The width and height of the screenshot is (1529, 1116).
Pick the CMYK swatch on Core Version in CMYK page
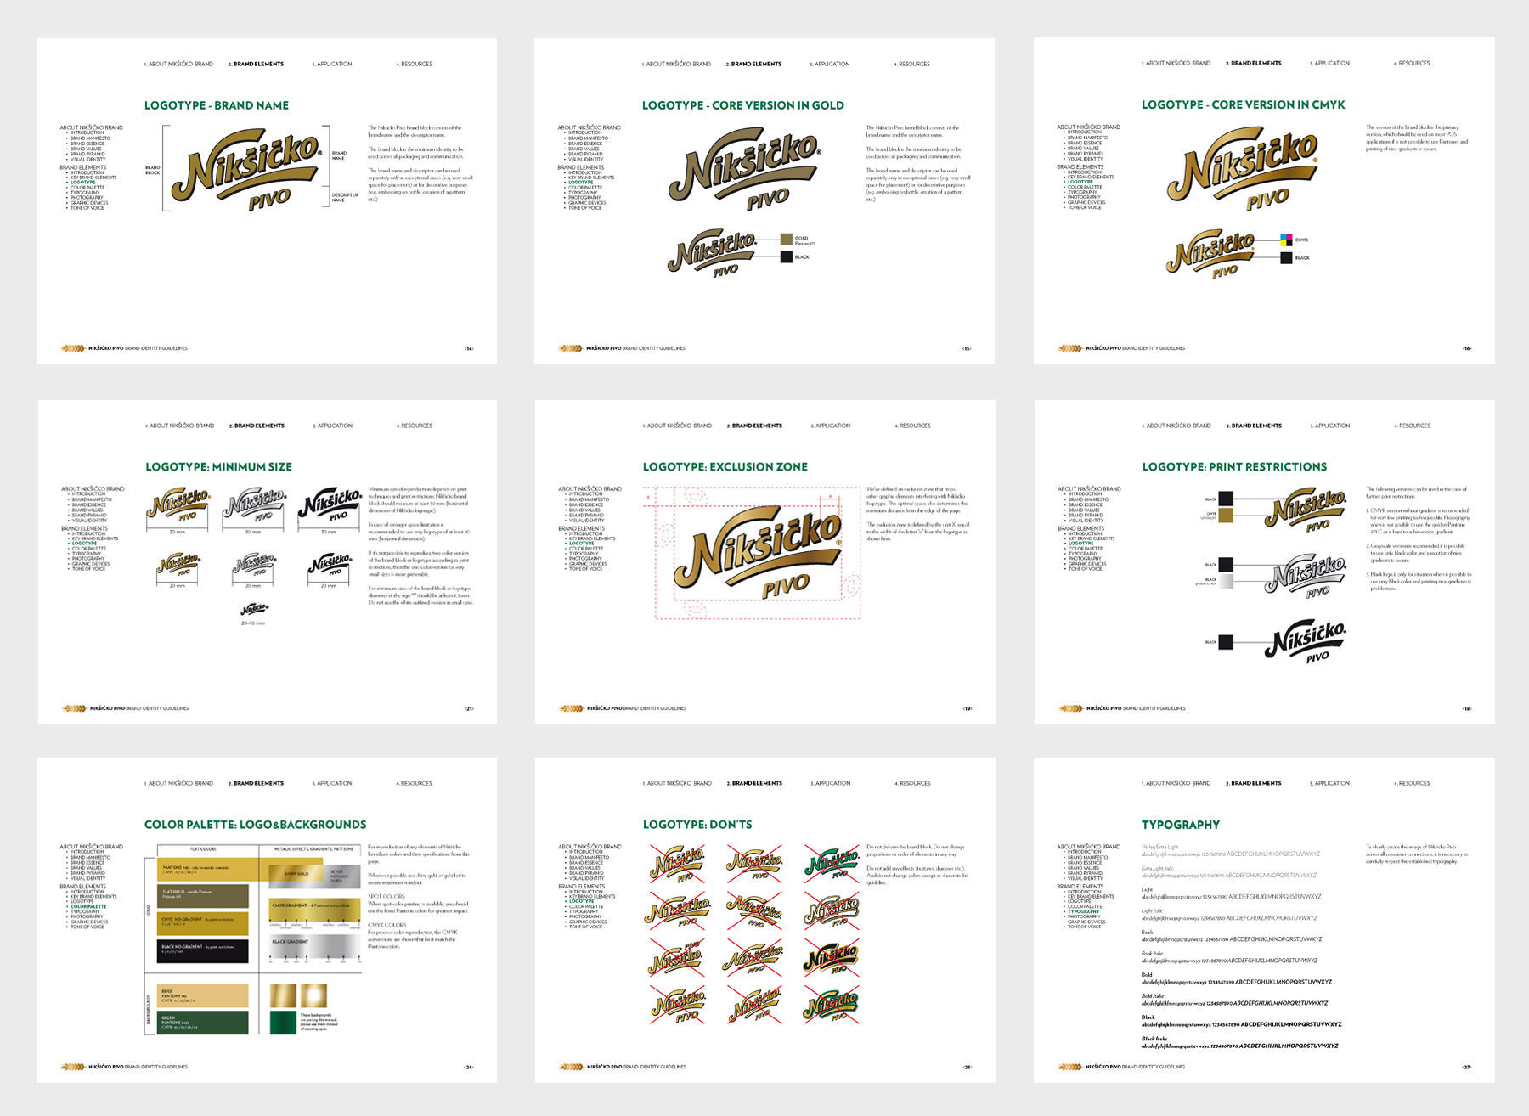click(x=1286, y=240)
